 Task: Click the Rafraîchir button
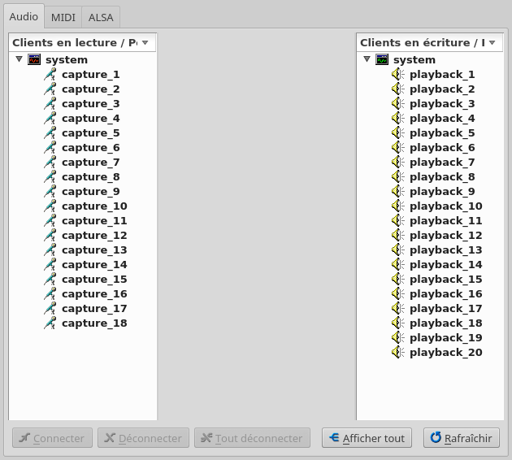462,438
